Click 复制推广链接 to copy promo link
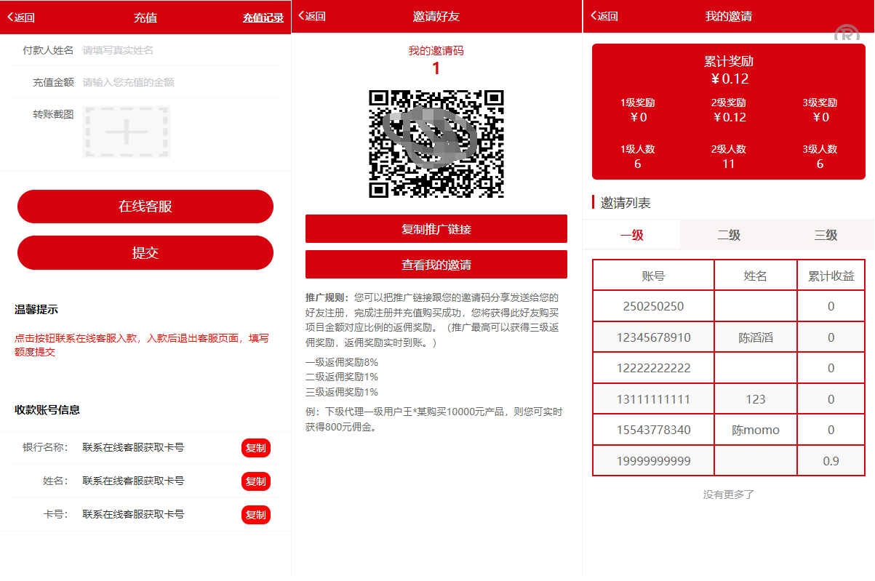 click(x=436, y=229)
